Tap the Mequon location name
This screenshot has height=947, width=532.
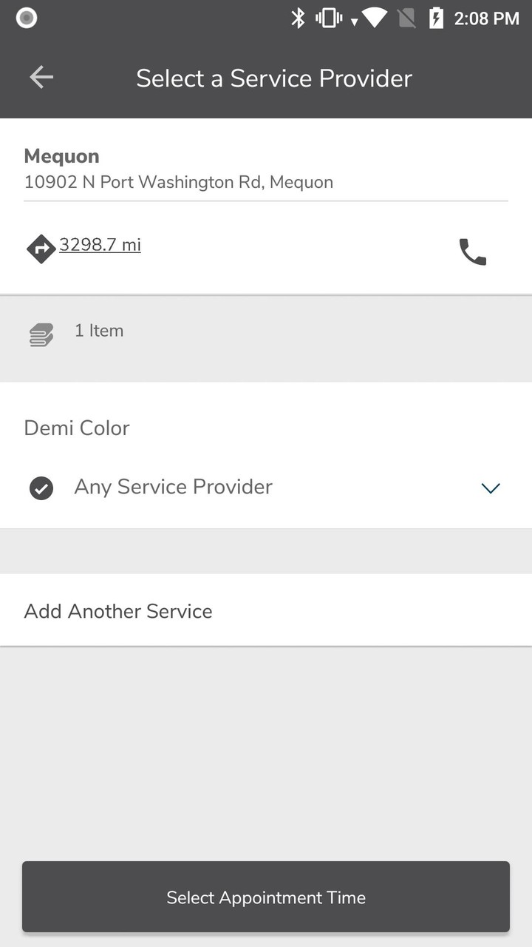pos(61,156)
